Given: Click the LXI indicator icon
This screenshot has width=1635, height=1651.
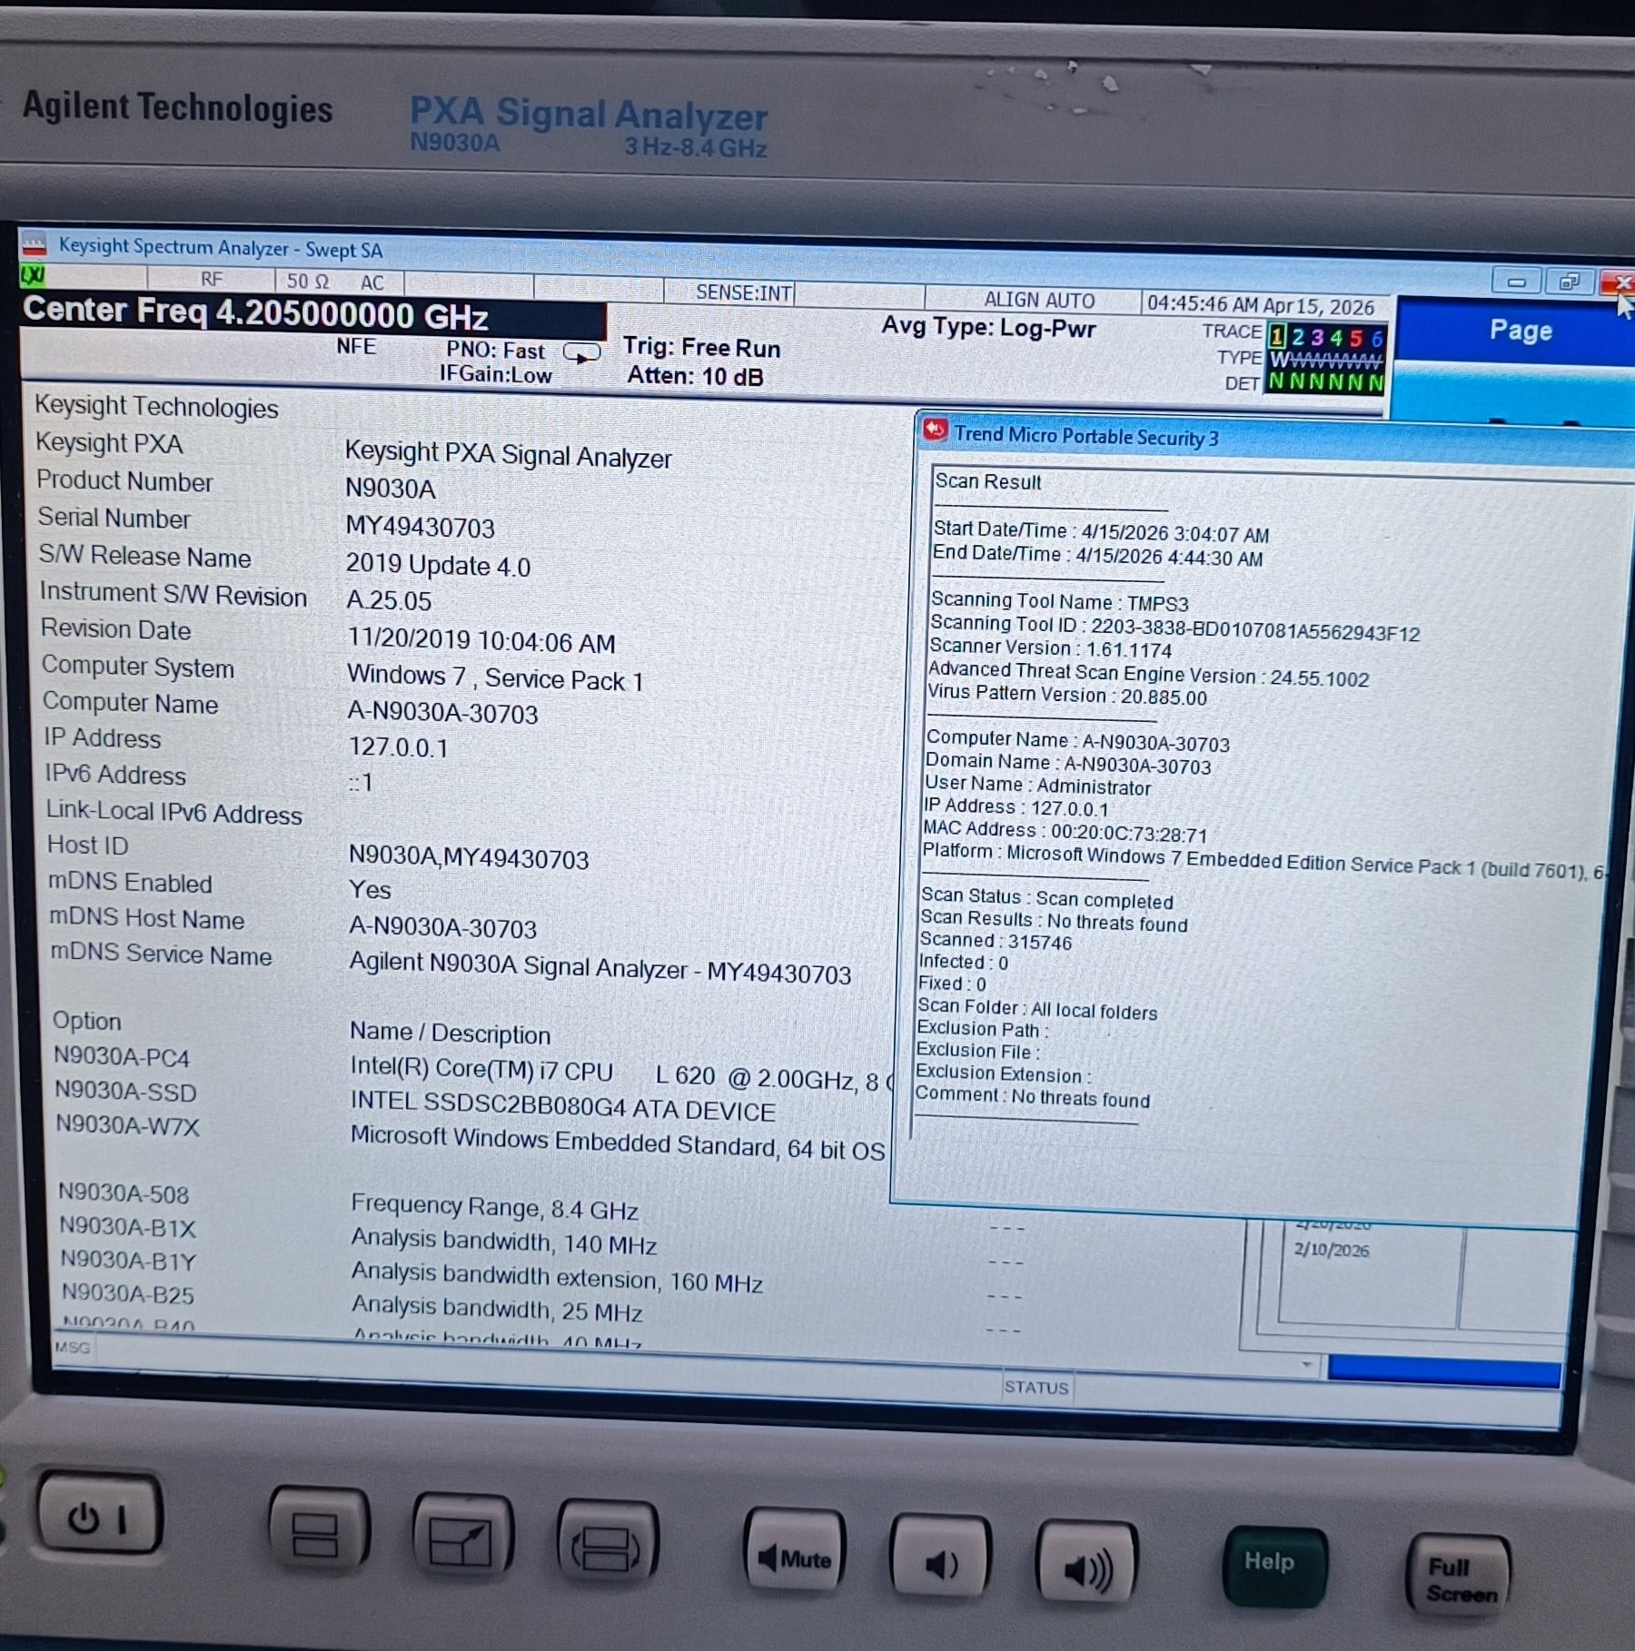Looking at the screenshot, I should pyautogui.click(x=33, y=273).
